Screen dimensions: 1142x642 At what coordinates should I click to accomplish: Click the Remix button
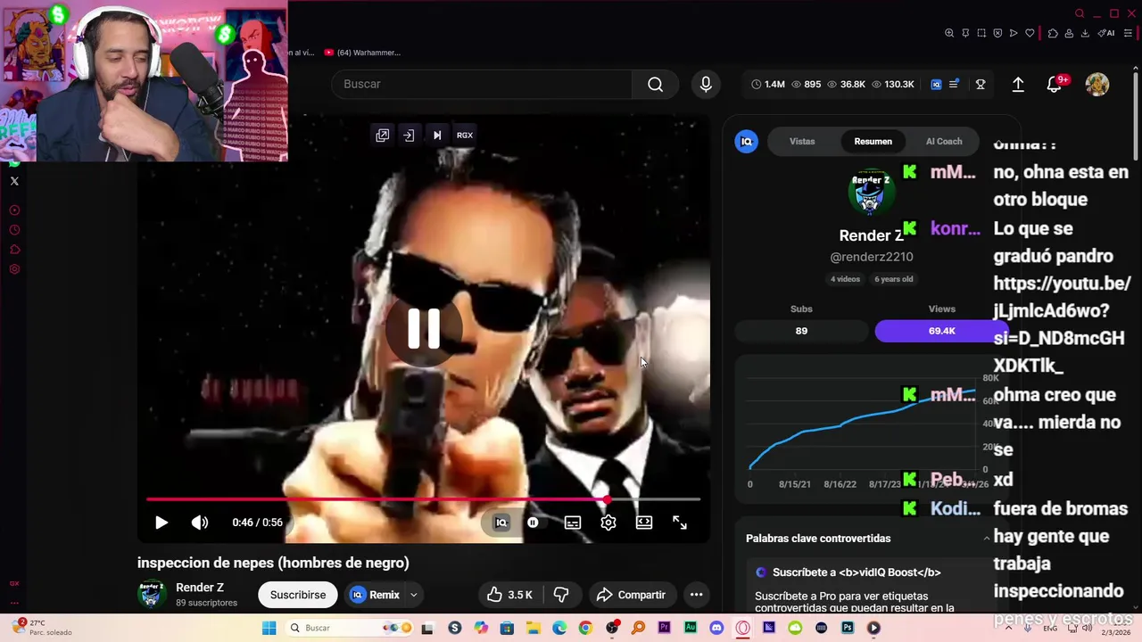[376, 595]
